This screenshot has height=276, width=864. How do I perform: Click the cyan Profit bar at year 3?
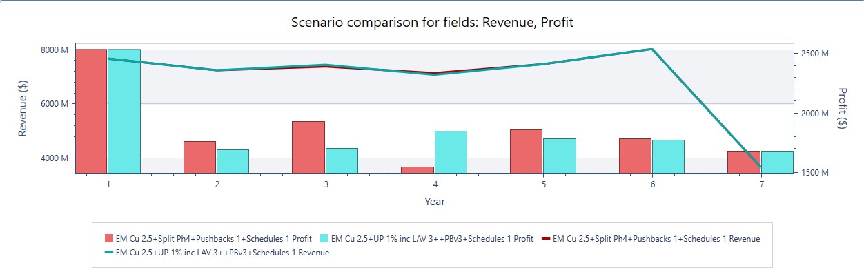point(342,160)
